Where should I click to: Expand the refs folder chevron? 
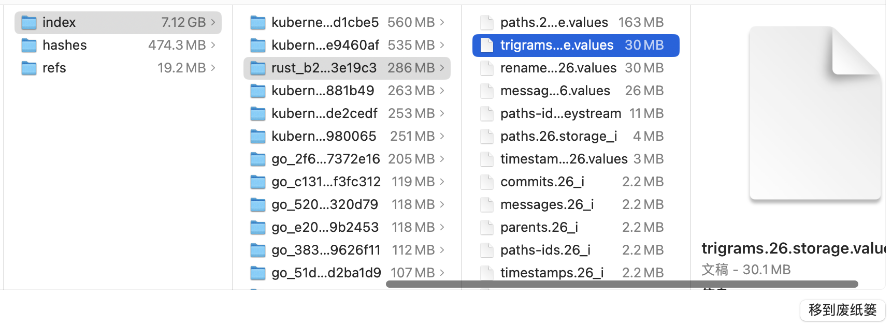(213, 68)
